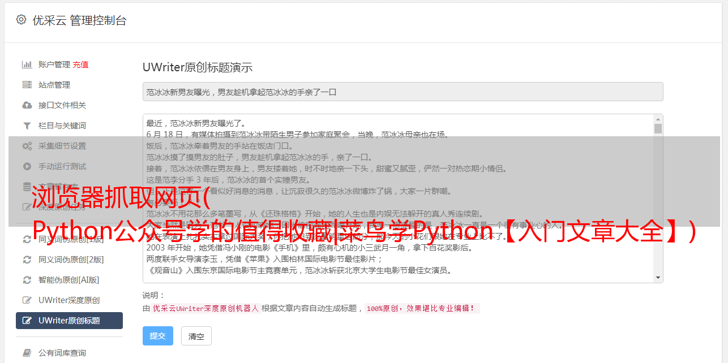
Task: Click the 清空 button
Action: coord(196,336)
